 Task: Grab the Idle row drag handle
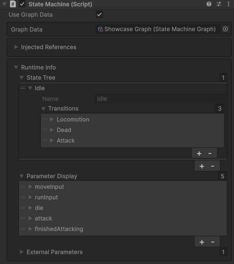[23, 88]
